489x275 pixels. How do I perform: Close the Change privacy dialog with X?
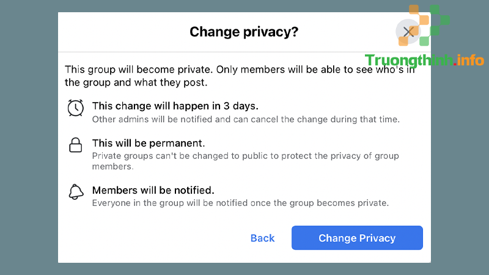(x=408, y=32)
